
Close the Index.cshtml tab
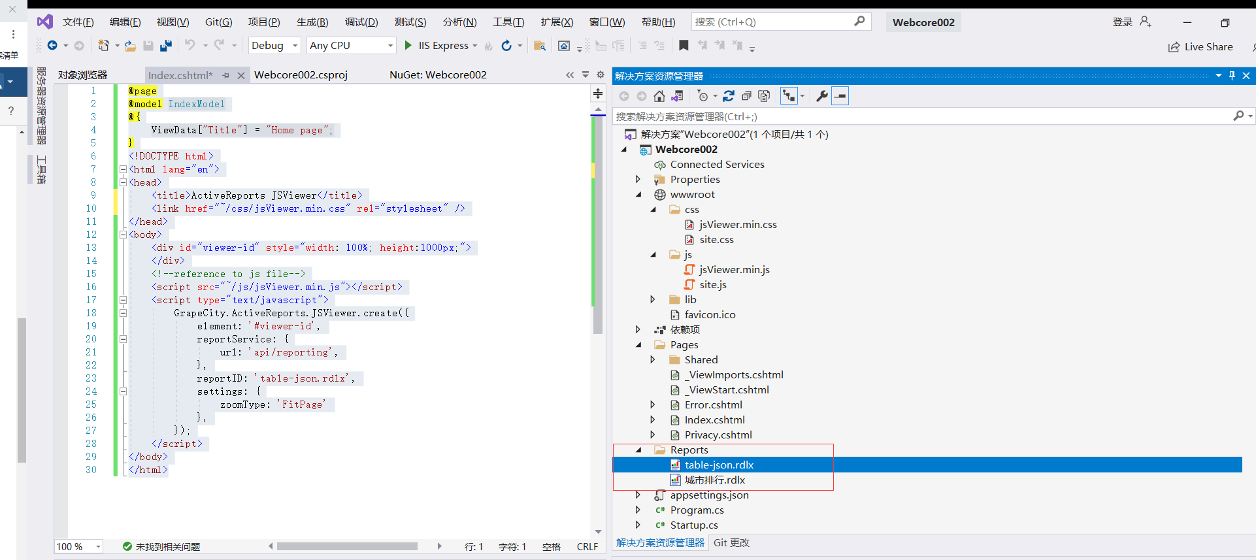click(240, 76)
